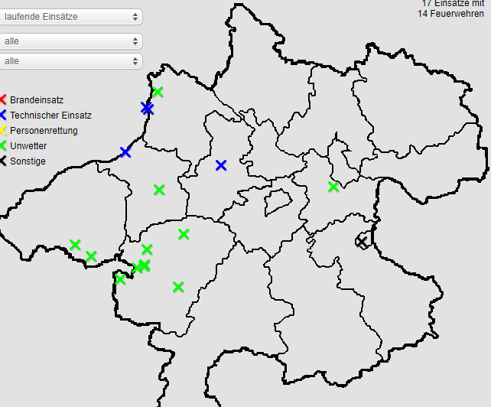Click the yellow Personenrettung X in the legend
The height and width of the screenshot is (407, 491).
click(3, 131)
